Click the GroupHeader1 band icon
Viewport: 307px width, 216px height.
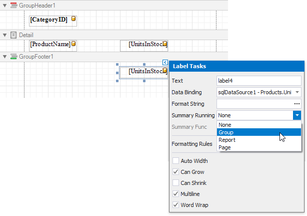13,4
